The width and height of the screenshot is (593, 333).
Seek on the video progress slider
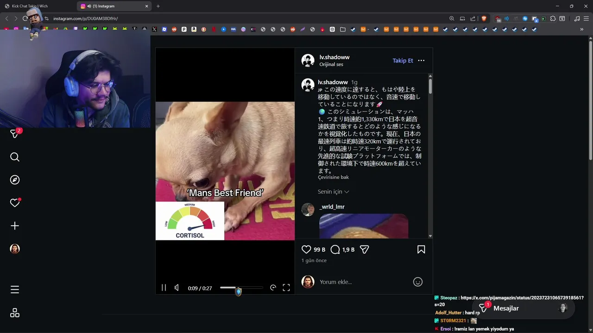tap(241, 288)
